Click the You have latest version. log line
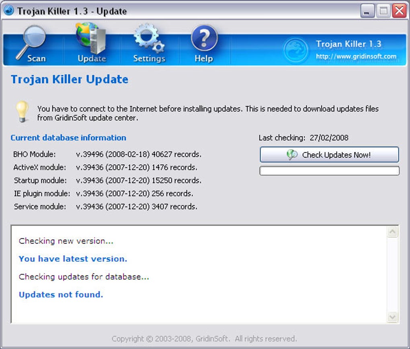 [73, 259]
